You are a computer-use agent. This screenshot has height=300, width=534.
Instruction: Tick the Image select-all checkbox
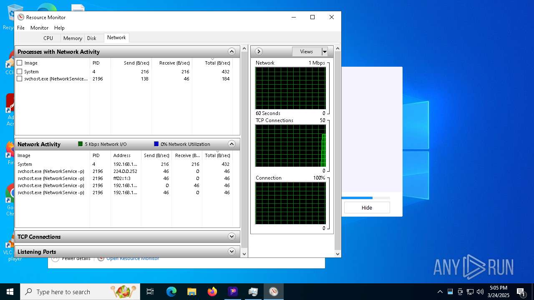pyautogui.click(x=20, y=62)
